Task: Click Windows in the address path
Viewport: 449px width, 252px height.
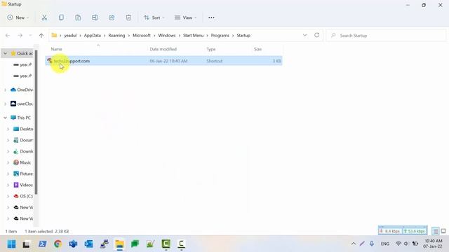Action: pyautogui.click(x=167, y=36)
